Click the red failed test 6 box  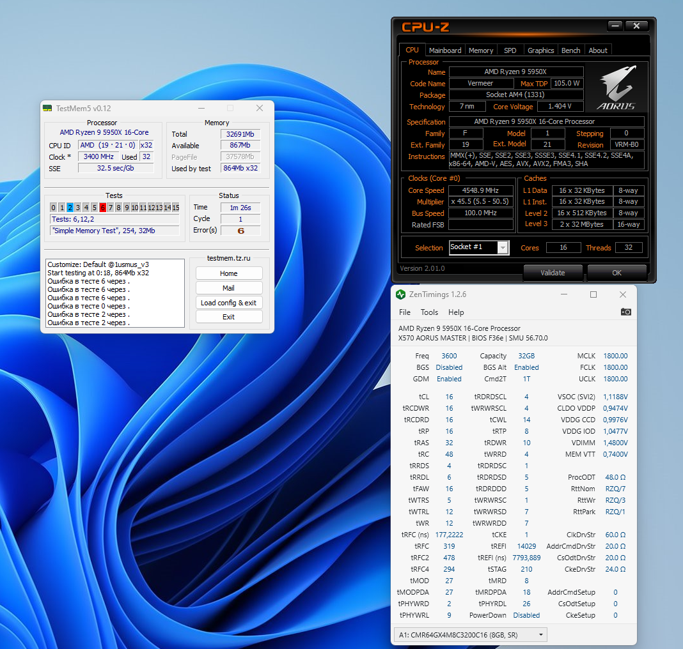coord(102,208)
